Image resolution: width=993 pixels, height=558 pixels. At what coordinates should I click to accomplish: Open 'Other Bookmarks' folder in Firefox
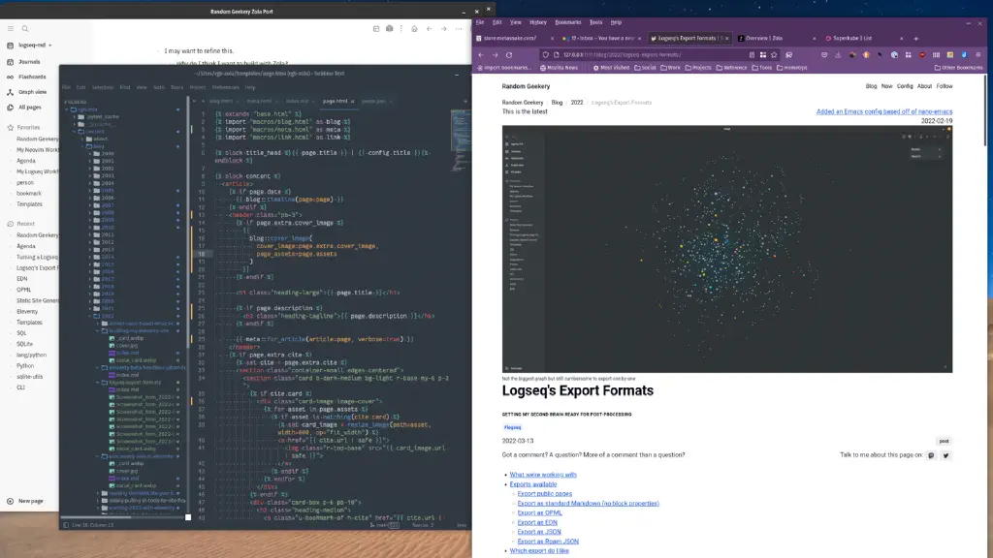(x=959, y=68)
